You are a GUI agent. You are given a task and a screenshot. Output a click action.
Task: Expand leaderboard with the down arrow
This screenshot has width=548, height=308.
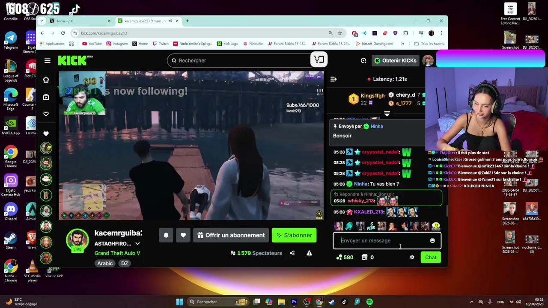point(387,114)
